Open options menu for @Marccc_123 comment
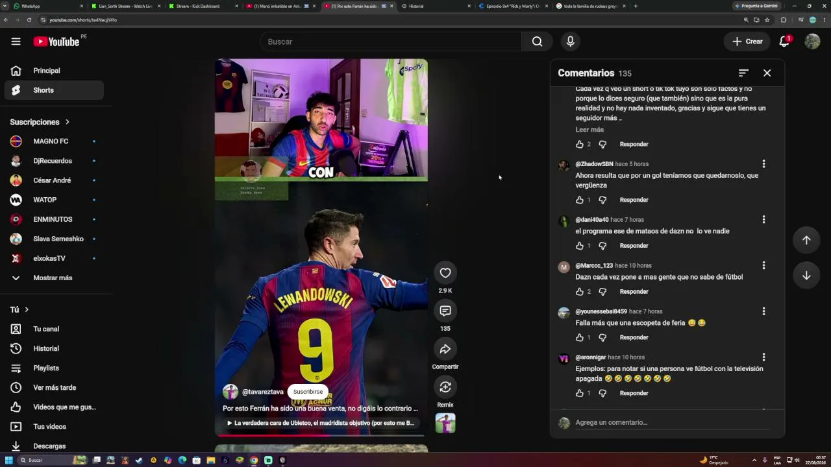This screenshot has width=831, height=467. [763, 265]
